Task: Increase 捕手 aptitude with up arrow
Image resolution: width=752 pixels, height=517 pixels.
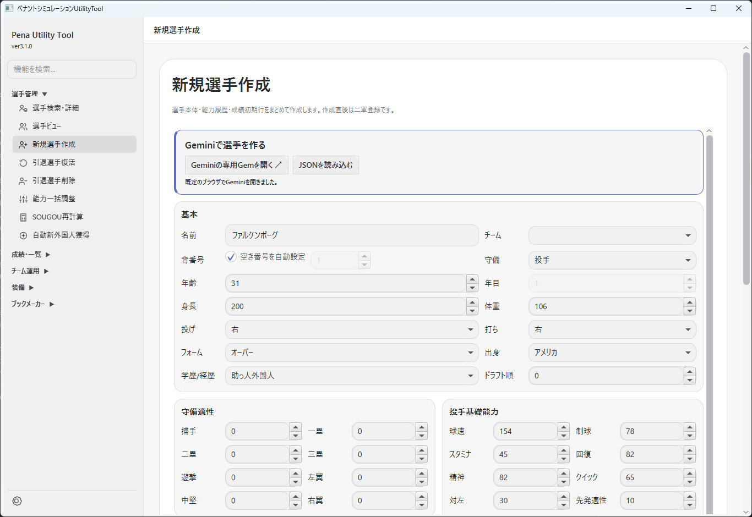Action: click(296, 427)
